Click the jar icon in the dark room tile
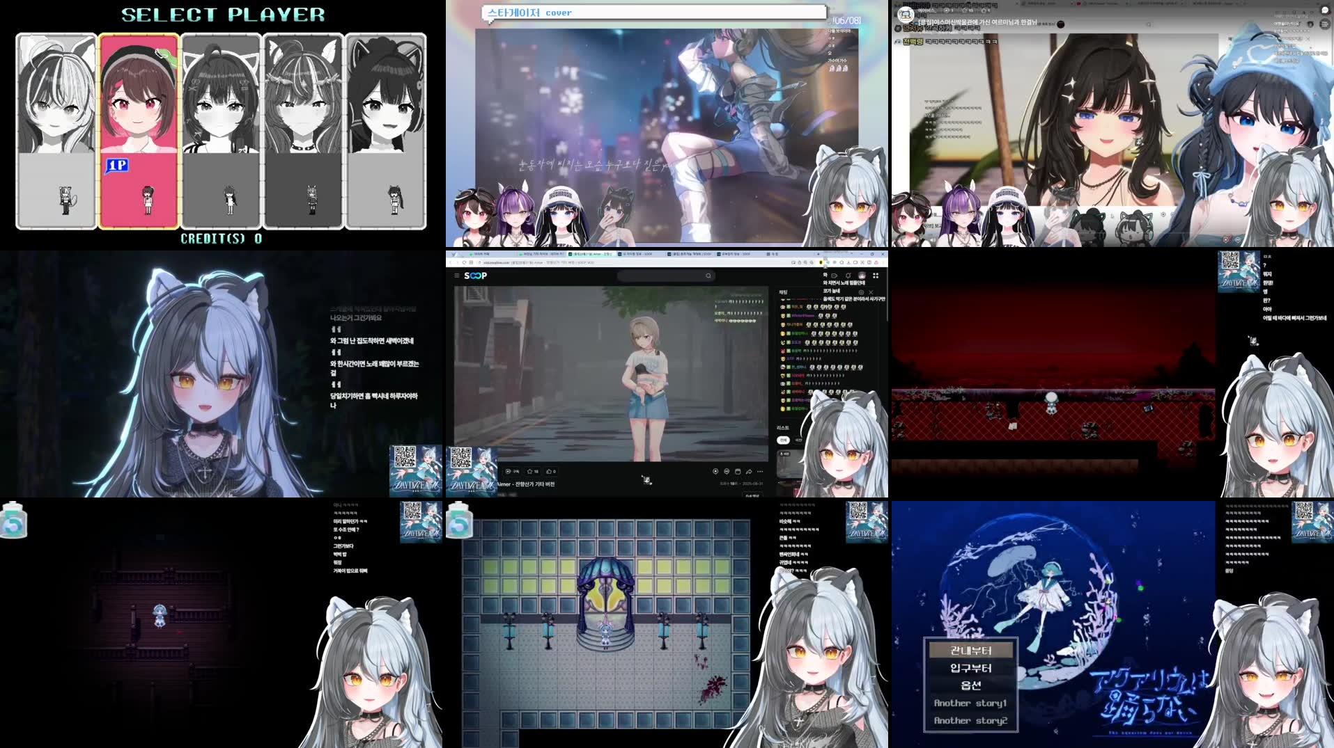The height and width of the screenshot is (748, 1334). tap(14, 520)
